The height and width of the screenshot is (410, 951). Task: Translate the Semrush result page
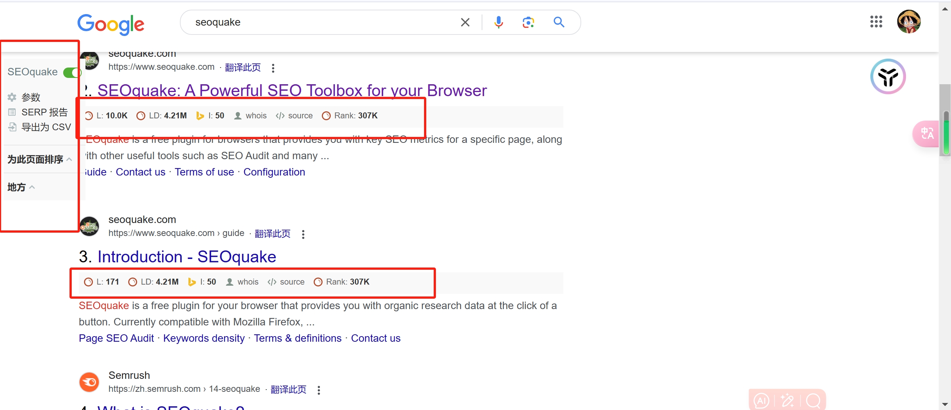click(288, 390)
